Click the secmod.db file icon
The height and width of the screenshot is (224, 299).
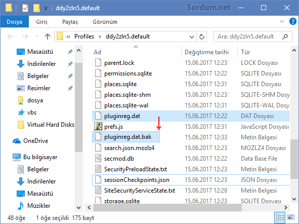[98, 159]
